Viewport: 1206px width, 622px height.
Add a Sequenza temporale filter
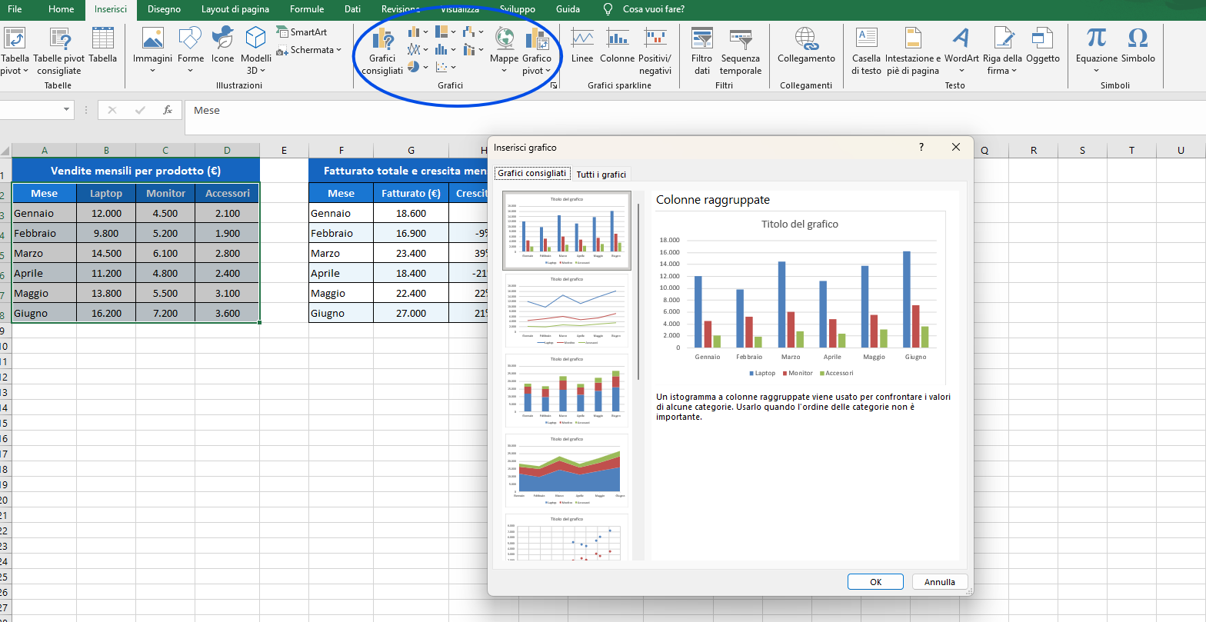click(x=741, y=51)
